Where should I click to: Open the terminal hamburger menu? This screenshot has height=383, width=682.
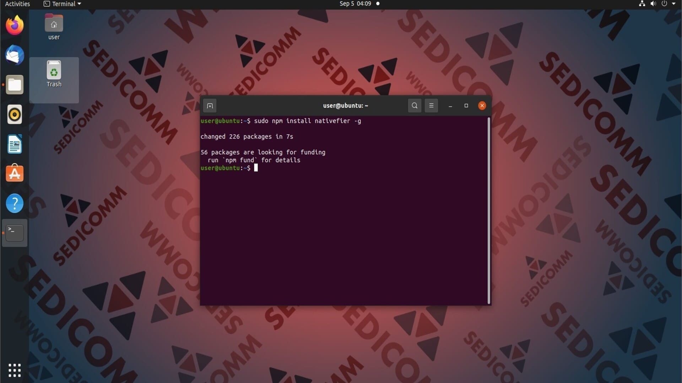click(431, 106)
